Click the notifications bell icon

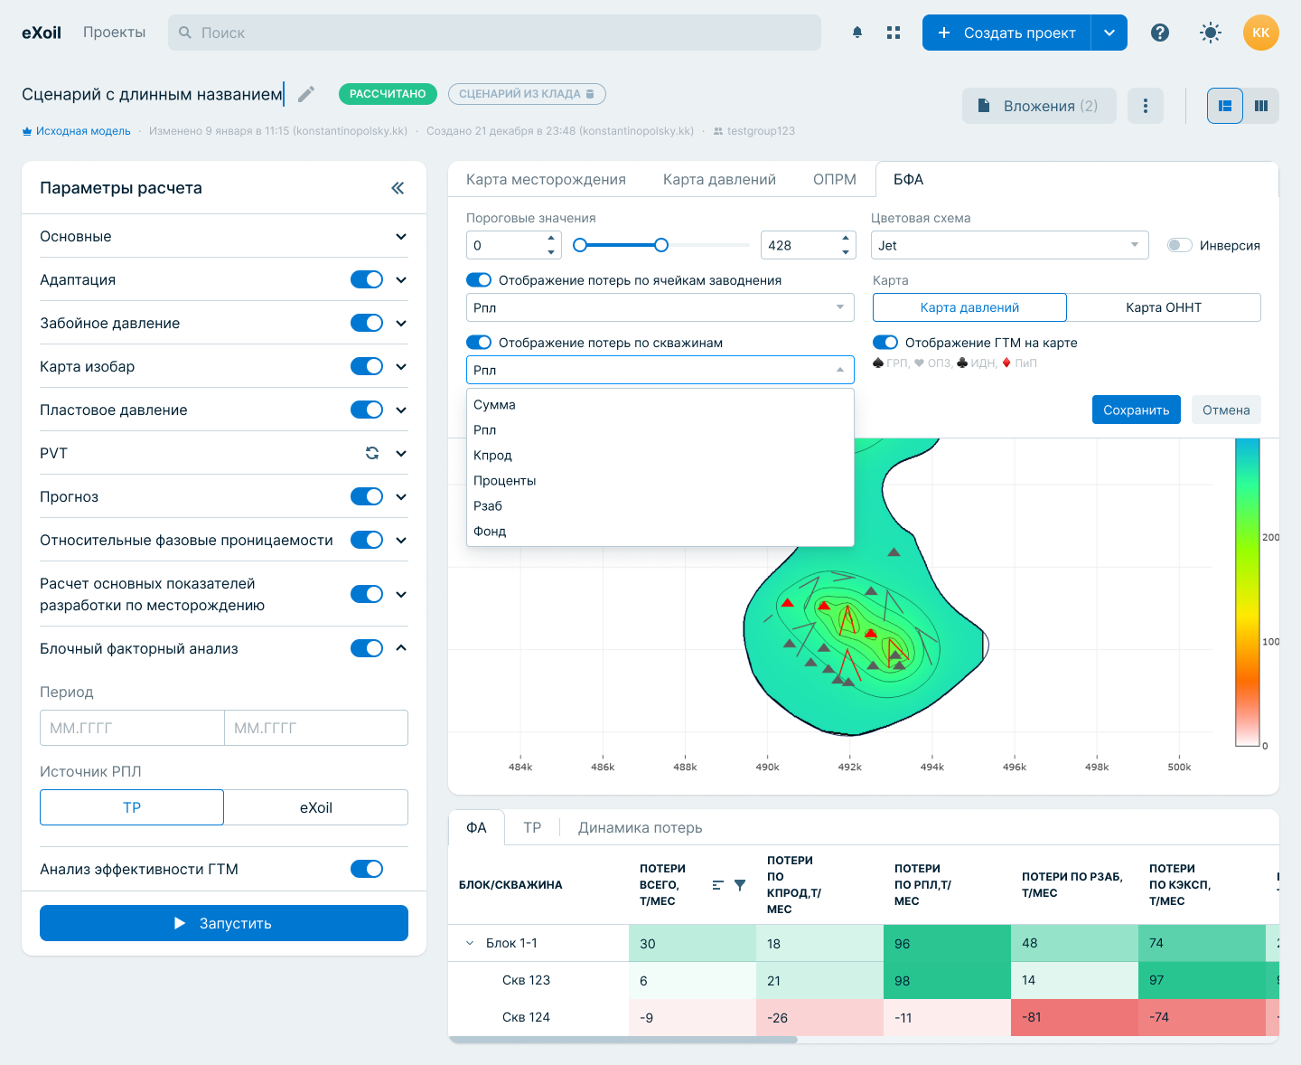[x=856, y=33]
